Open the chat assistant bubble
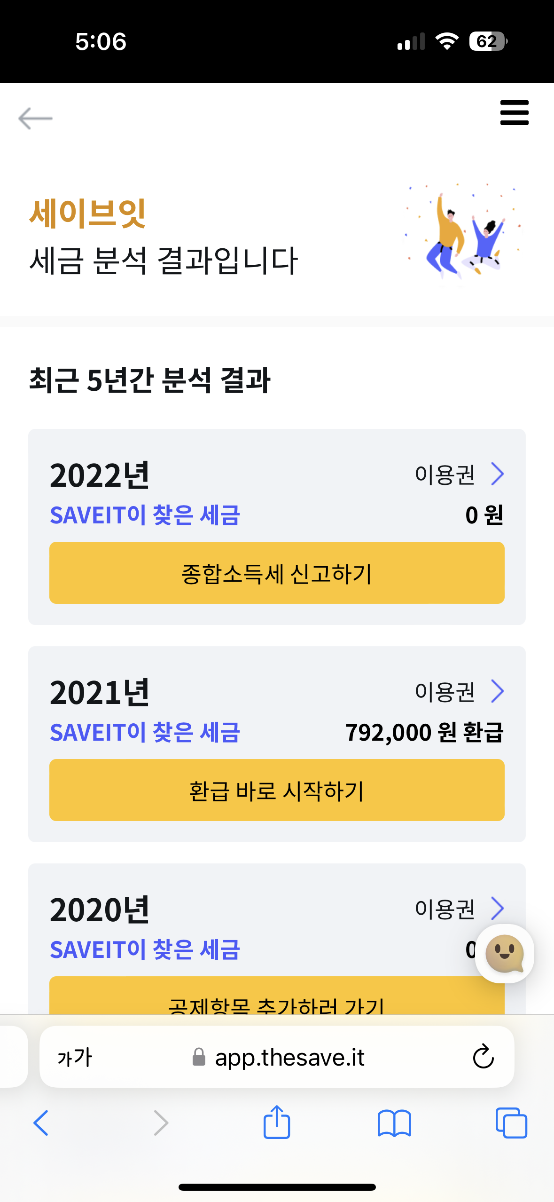The height and width of the screenshot is (1202, 554). click(504, 953)
